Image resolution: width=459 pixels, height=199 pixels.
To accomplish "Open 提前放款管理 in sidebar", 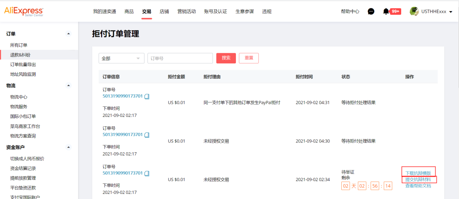I will click(23, 178).
